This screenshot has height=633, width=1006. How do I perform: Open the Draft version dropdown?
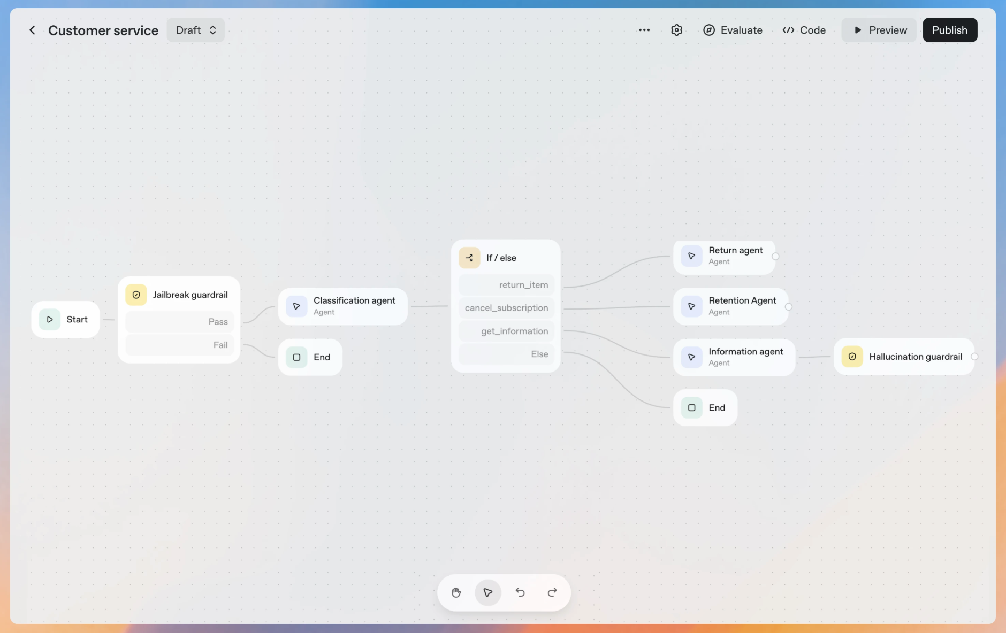click(195, 30)
